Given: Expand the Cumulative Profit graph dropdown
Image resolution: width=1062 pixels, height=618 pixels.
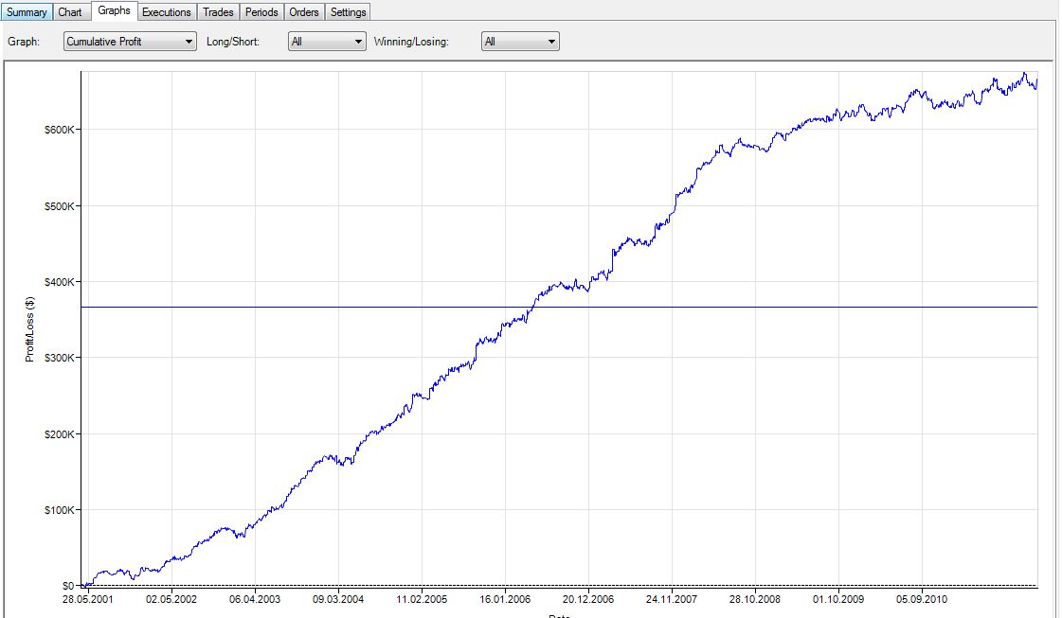Looking at the screenshot, I should tap(130, 43).
